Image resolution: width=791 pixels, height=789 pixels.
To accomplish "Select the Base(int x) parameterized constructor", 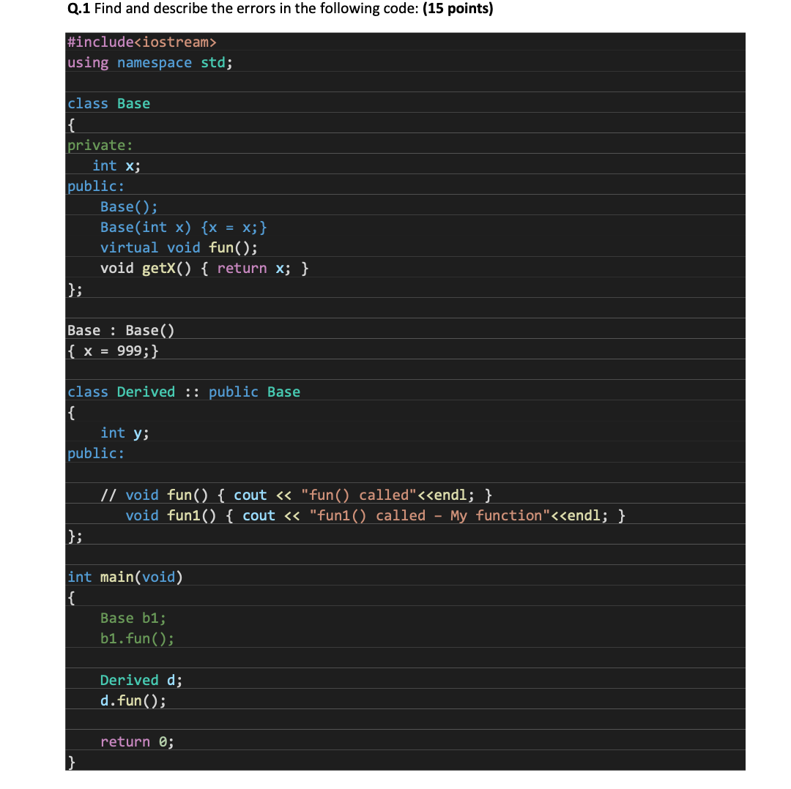I will click(183, 227).
